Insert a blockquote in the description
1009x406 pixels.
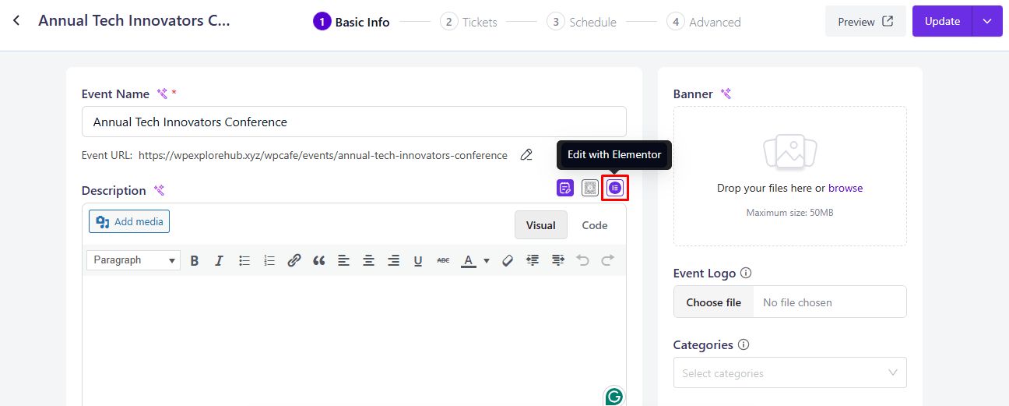[318, 261]
